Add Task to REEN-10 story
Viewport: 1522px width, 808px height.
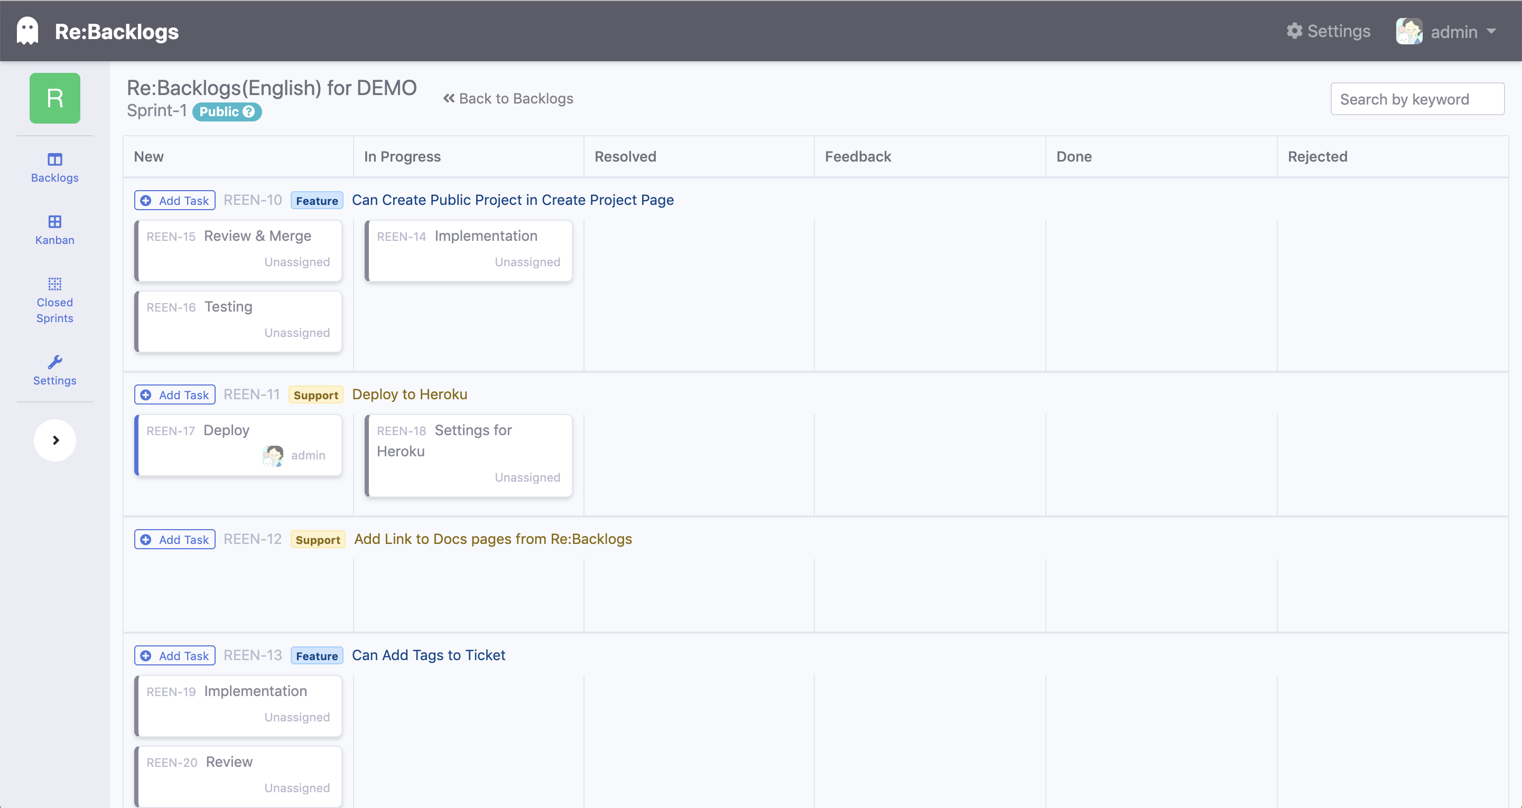[175, 200]
